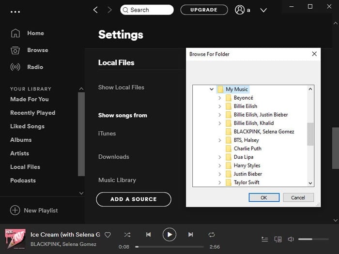Viewport: 339px width, 254px height.
Task: Click the Browse box icon
Action: click(x=15, y=50)
